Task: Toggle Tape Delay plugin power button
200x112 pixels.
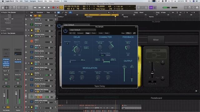Action: pyautogui.click(x=65, y=31)
